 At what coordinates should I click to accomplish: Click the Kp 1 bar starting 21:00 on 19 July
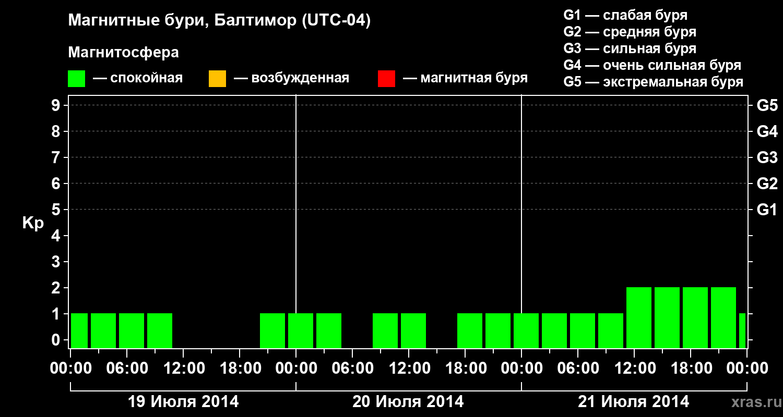click(x=272, y=330)
